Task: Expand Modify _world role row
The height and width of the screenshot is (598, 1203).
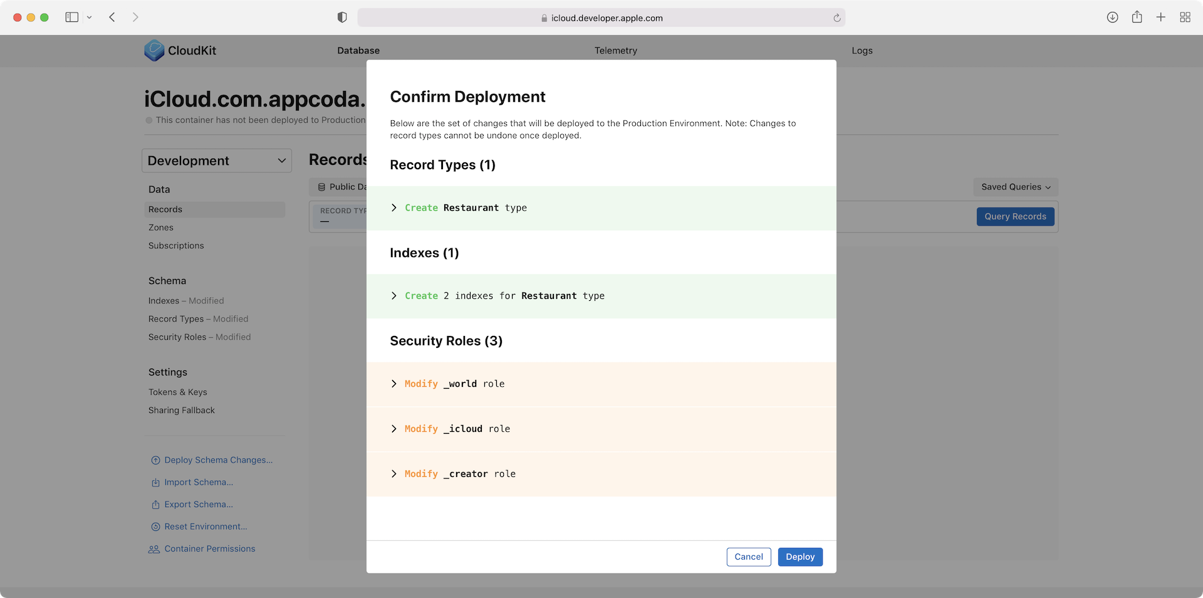Action: [394, 384]
